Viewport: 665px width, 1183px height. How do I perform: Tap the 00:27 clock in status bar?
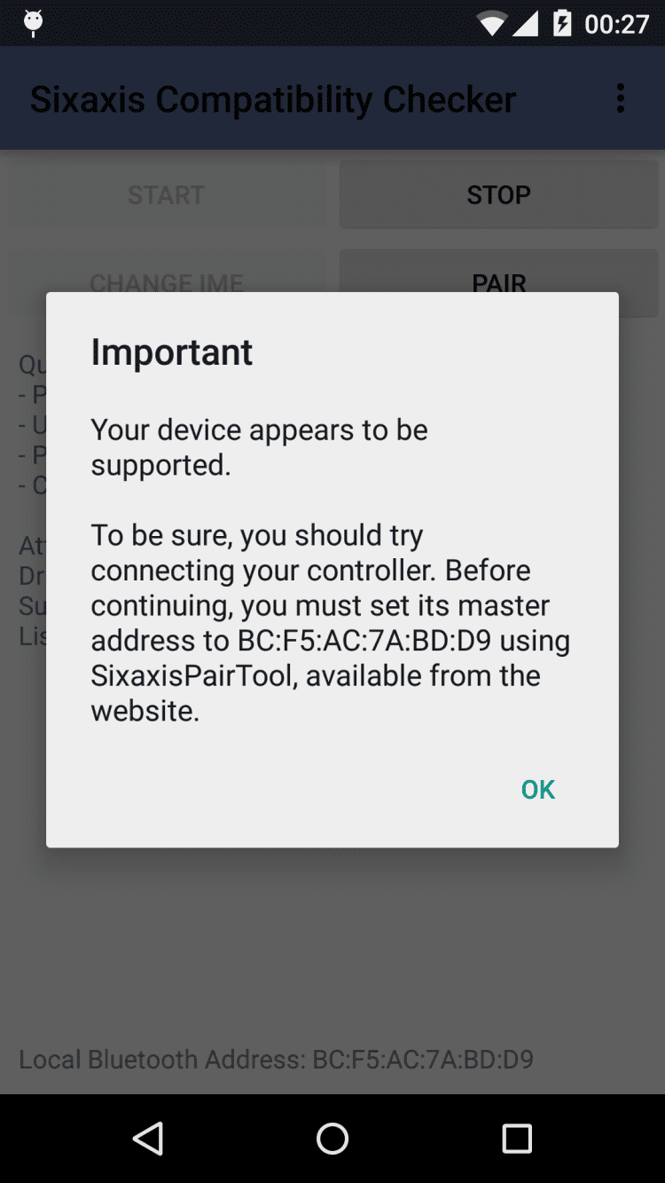(617, 24)
